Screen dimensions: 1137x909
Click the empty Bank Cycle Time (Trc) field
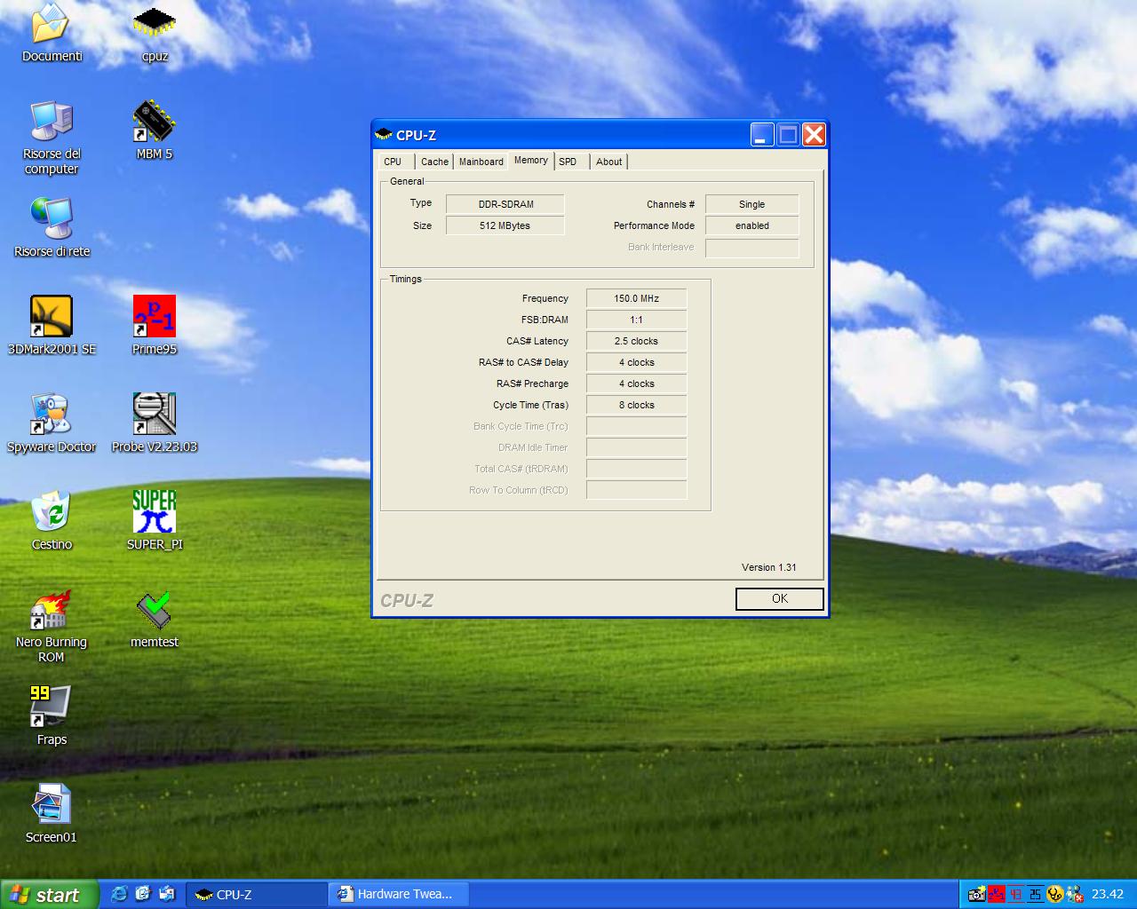[x=637, y=426]
